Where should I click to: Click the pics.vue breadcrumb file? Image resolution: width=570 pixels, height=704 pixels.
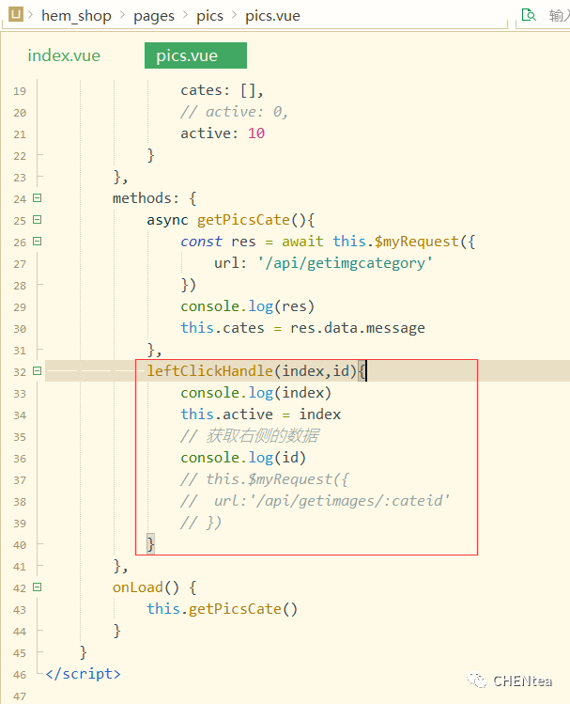[272, 16]
